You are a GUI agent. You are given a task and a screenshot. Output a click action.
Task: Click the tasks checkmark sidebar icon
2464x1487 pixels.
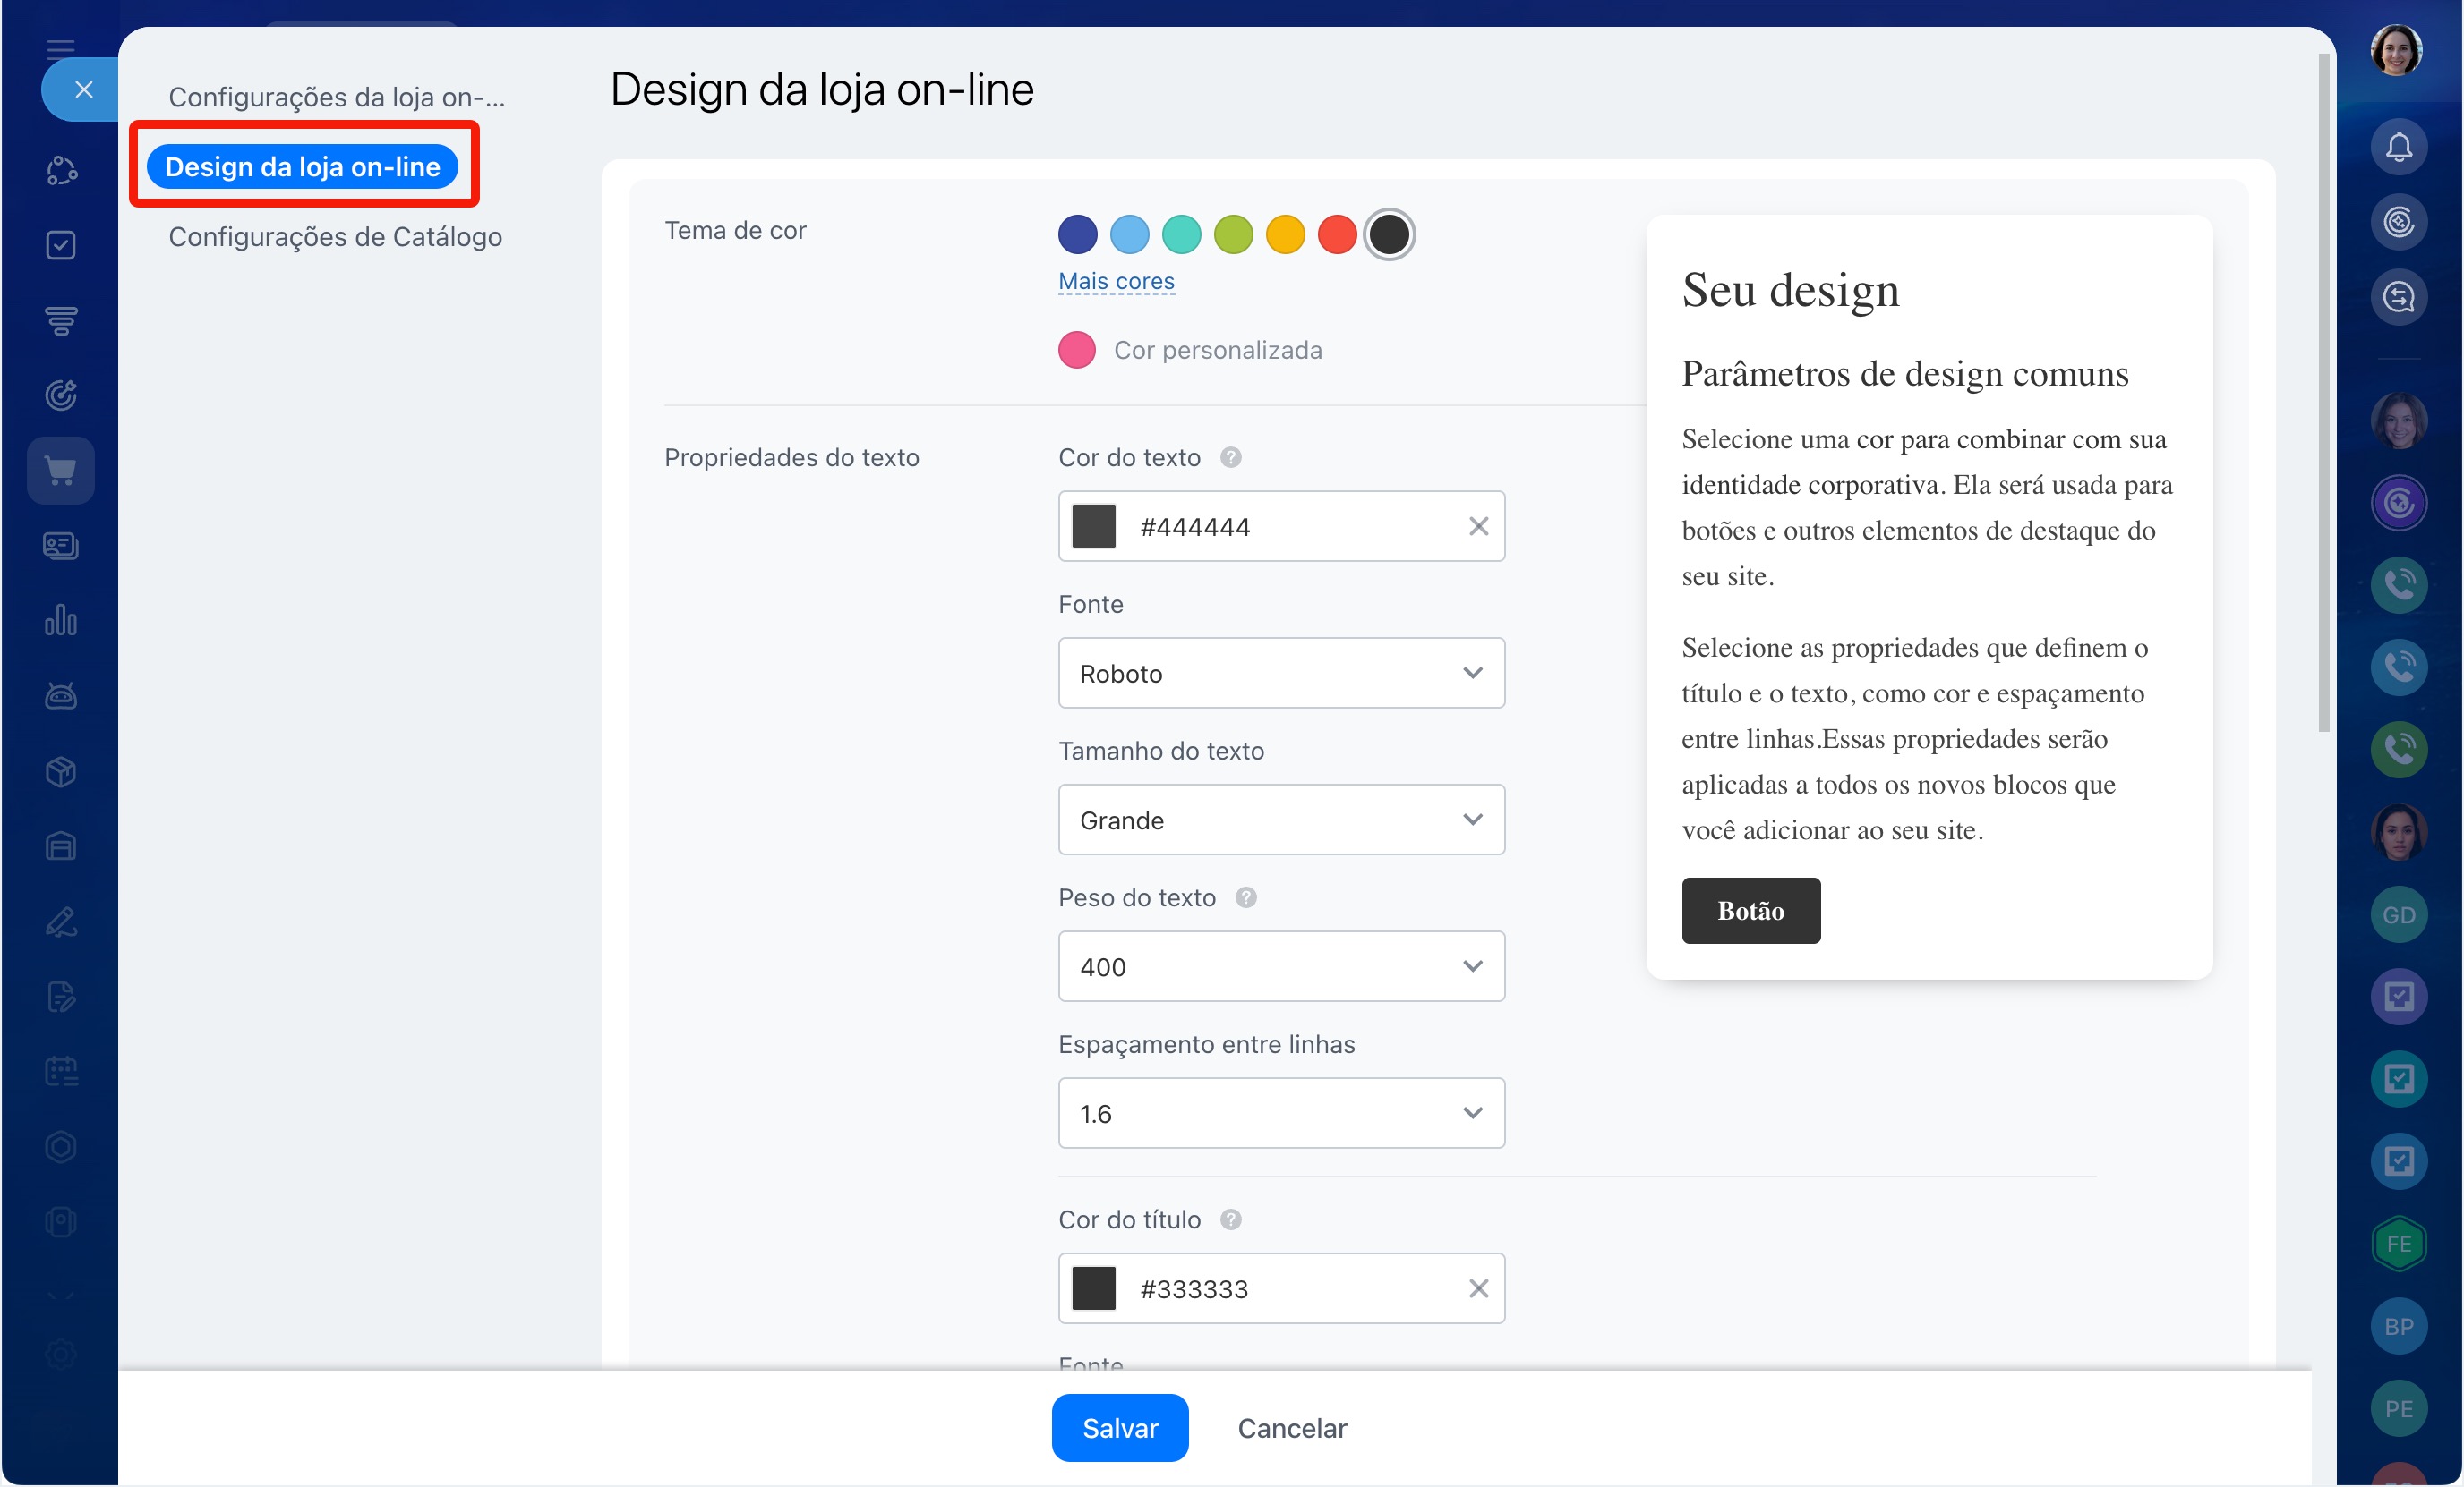61,245
